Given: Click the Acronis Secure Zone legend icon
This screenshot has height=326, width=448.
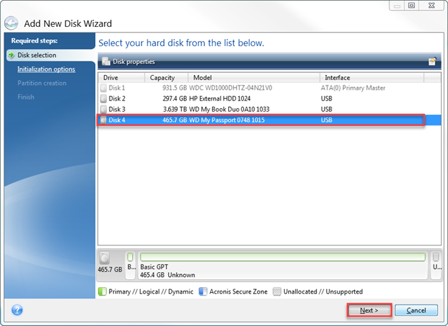Looking at the screenshot, I should pos(203,292).
